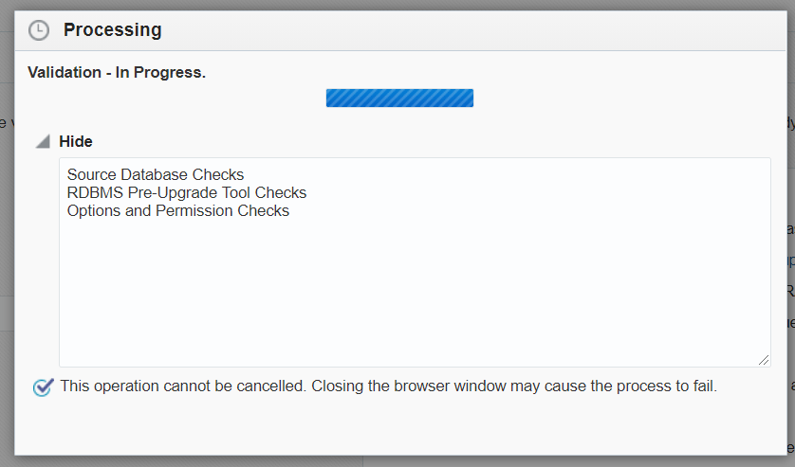
Task: Click the Validation - In Progress status text
Action: (x=117, y=72)
